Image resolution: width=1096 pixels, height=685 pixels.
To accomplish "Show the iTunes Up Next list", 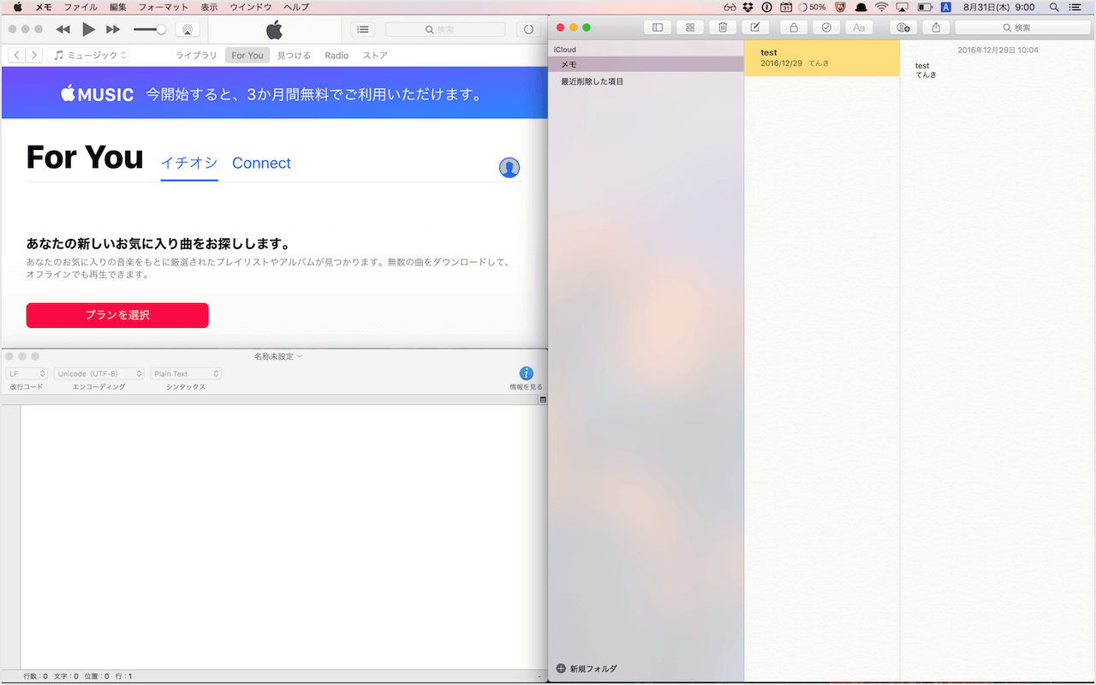I will tap(363, 29).
